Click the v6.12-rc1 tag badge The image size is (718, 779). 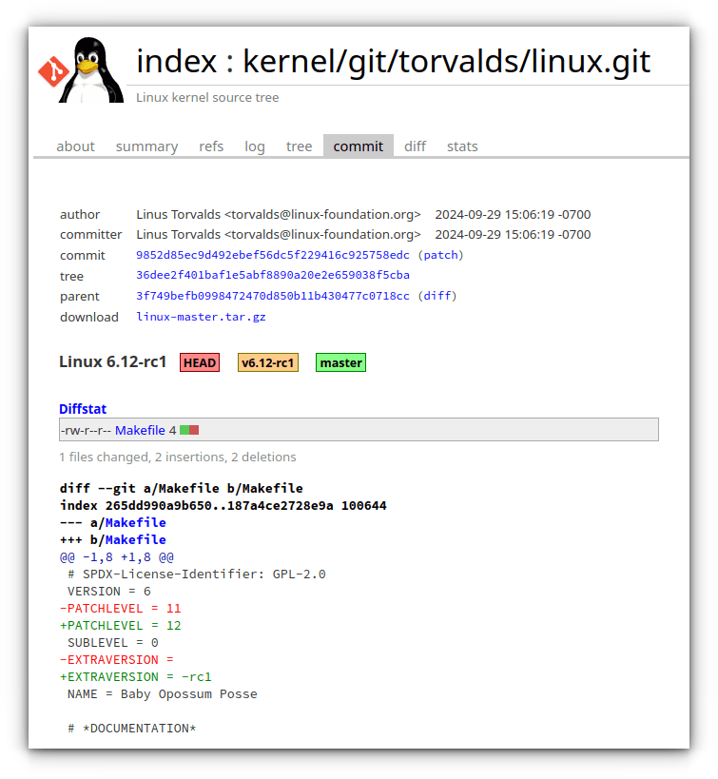(x=268, y=362)
